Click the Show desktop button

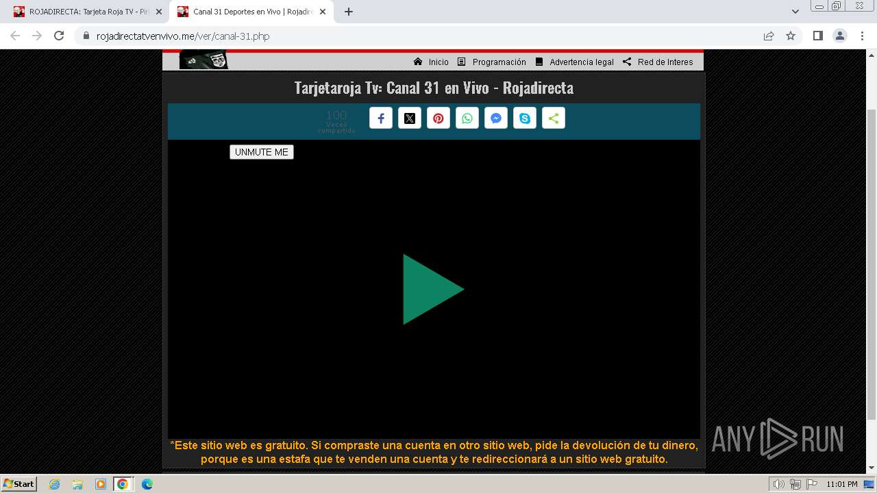869,485
